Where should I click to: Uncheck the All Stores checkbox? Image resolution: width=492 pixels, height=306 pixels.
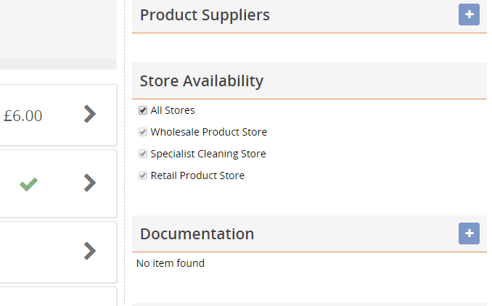[143, 111]
